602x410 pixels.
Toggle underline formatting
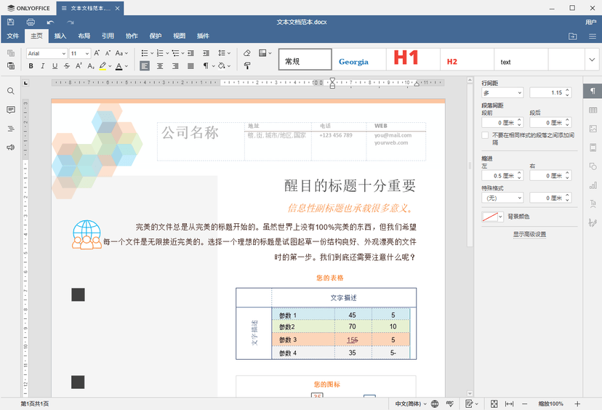pos(55,66)
